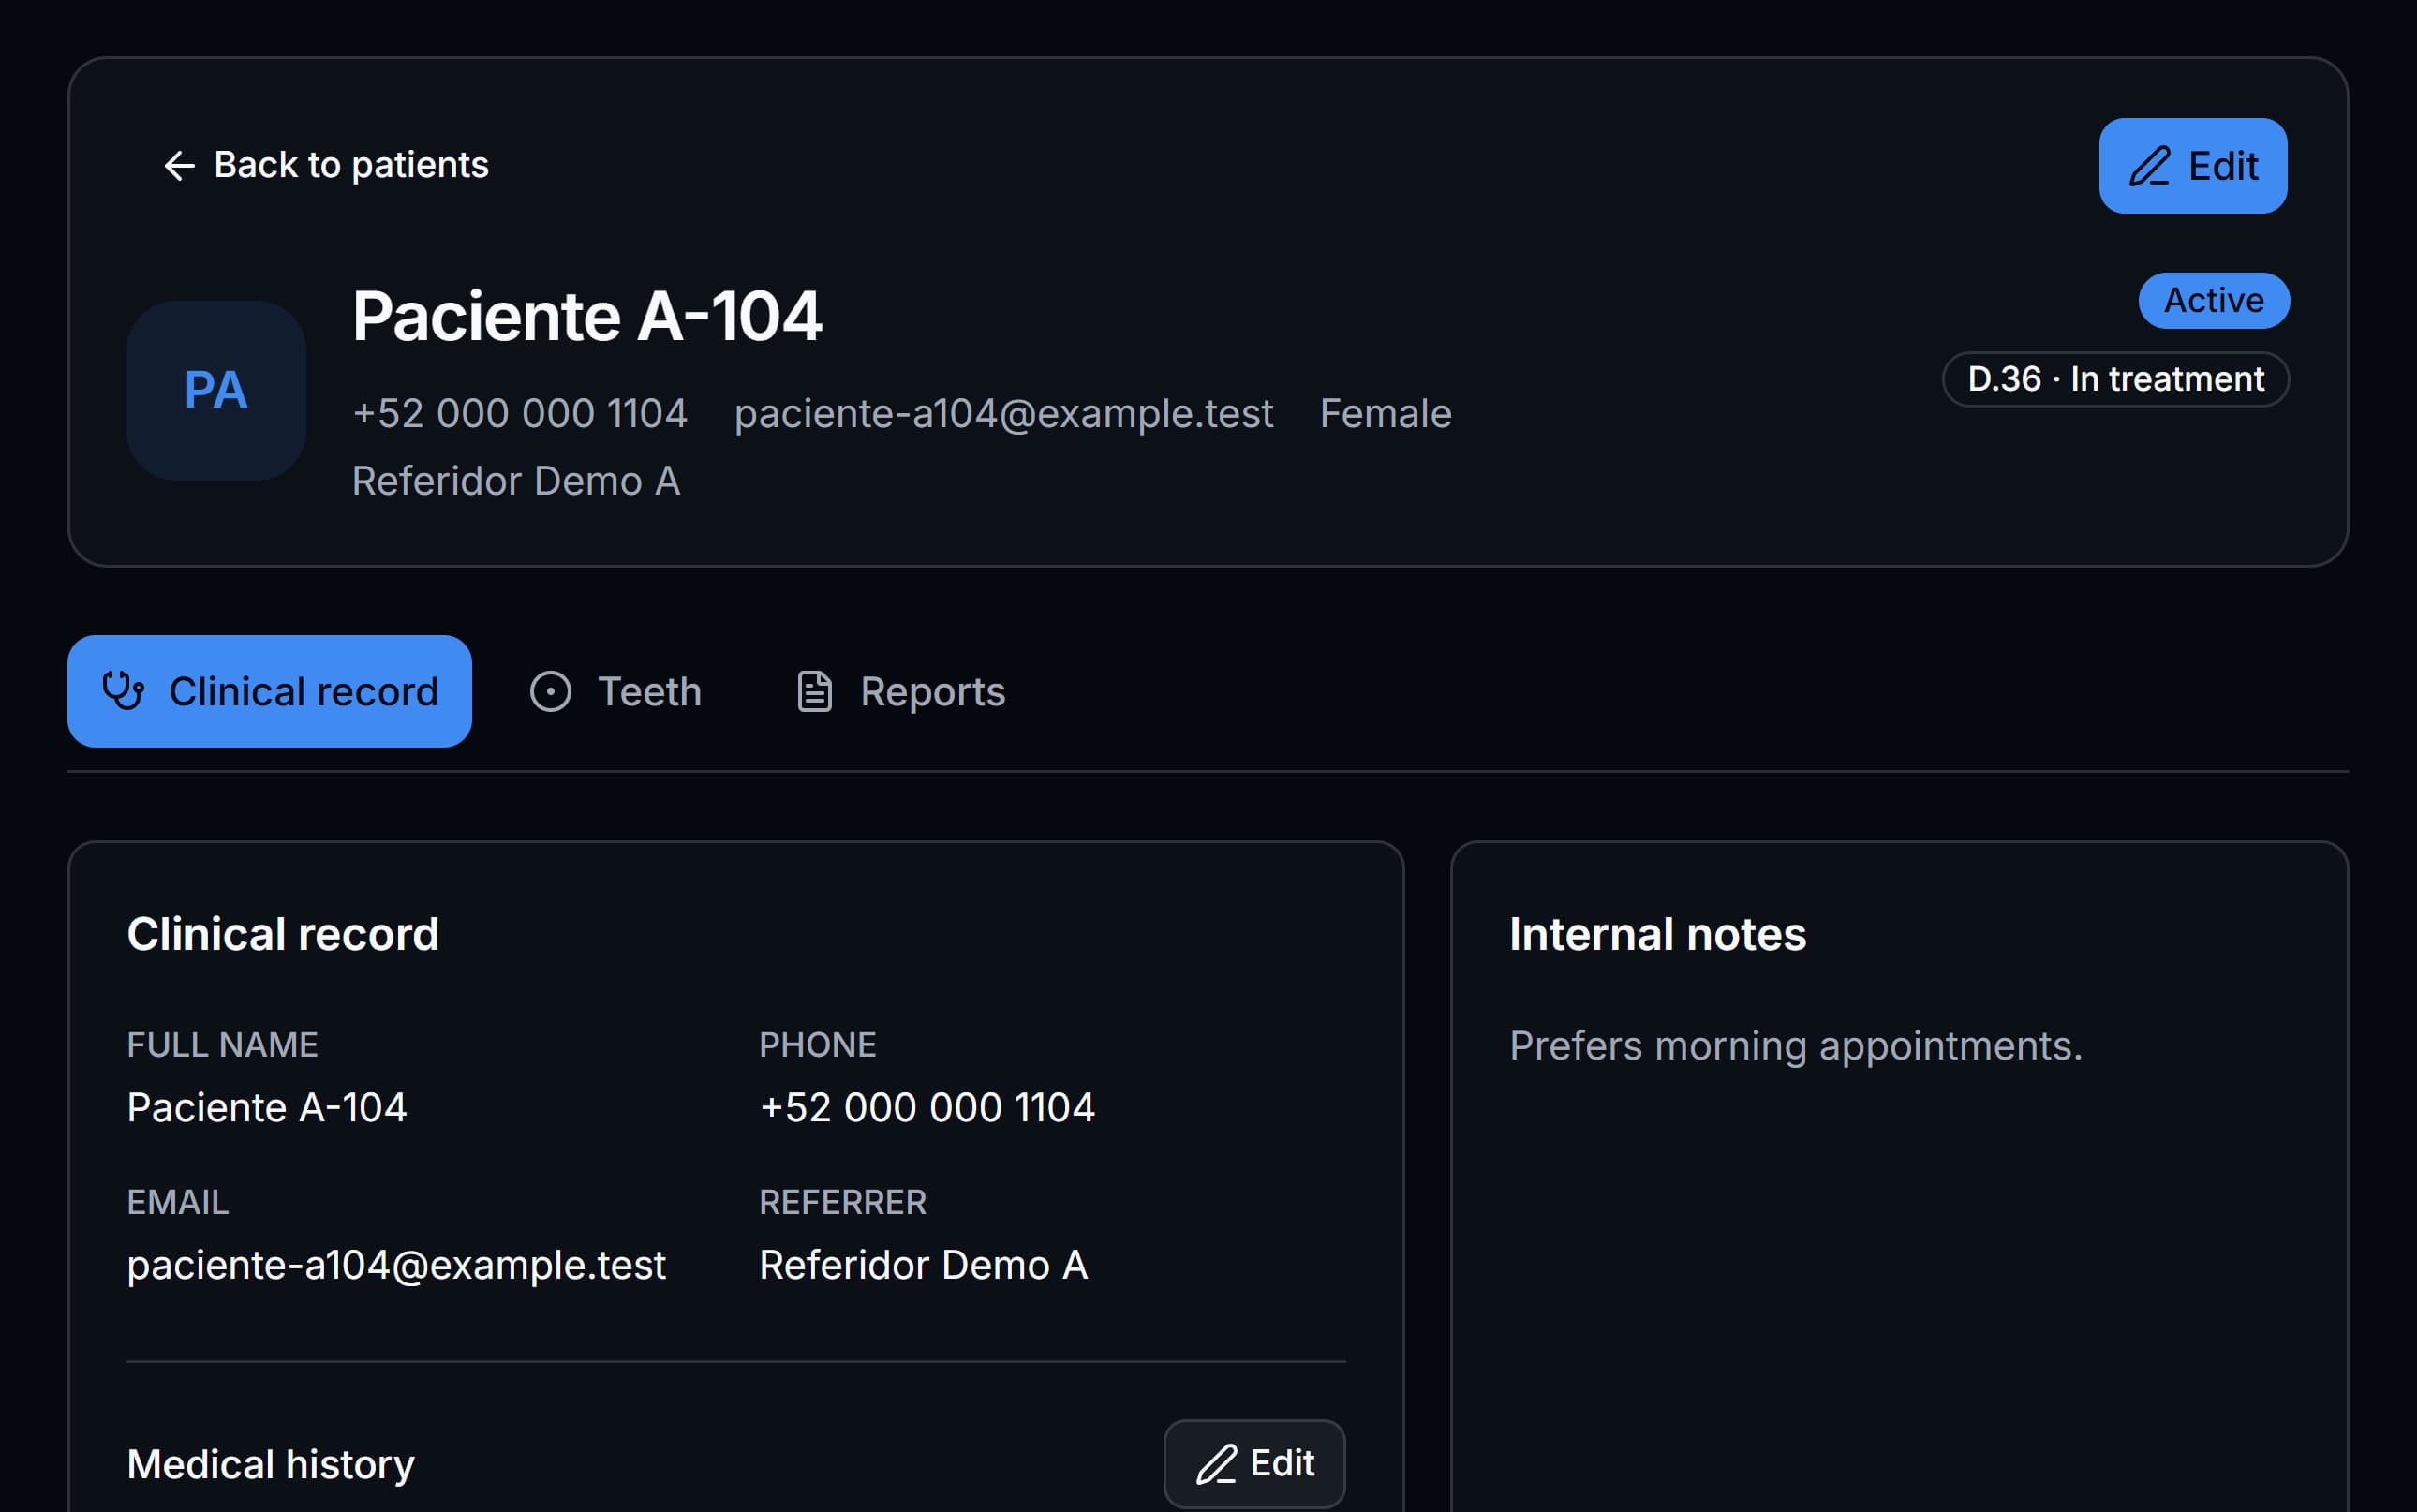2417x1512 pixels.
Task: Click email value in Clinical record card
Action: [x=396, y=1265]
